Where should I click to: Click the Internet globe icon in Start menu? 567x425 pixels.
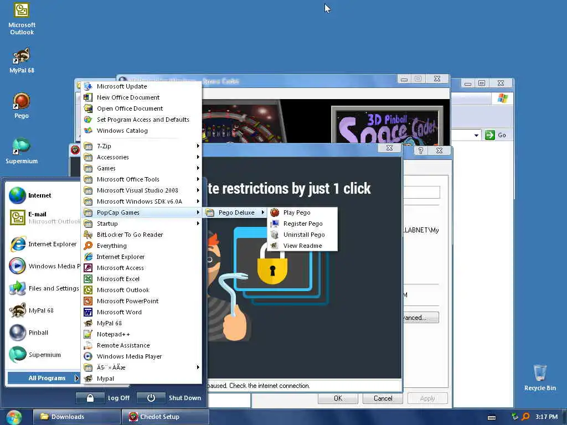coord(17,195)
